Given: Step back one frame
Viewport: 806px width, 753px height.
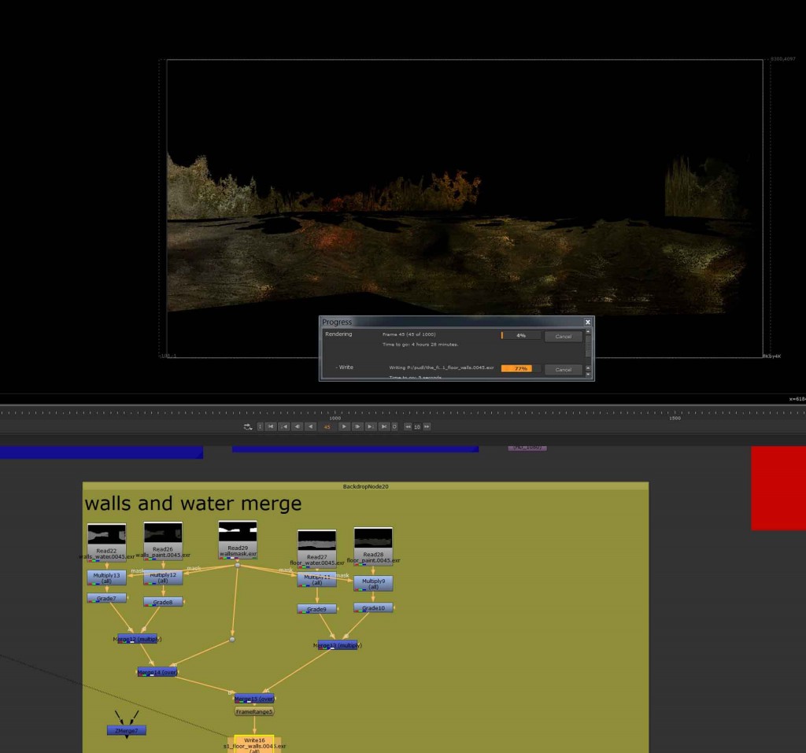Looking at the screenshot, I should (297, 426).
